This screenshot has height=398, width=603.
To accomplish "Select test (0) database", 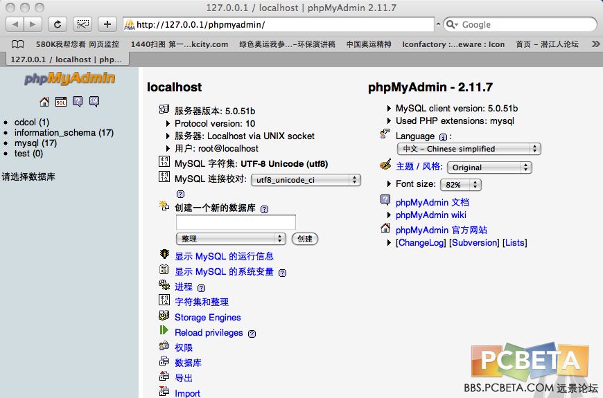I will click(28, 153).
